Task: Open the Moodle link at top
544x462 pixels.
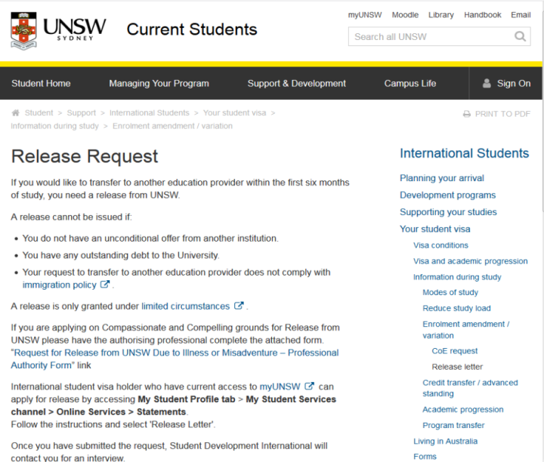Action: click(x=405, y=15)
